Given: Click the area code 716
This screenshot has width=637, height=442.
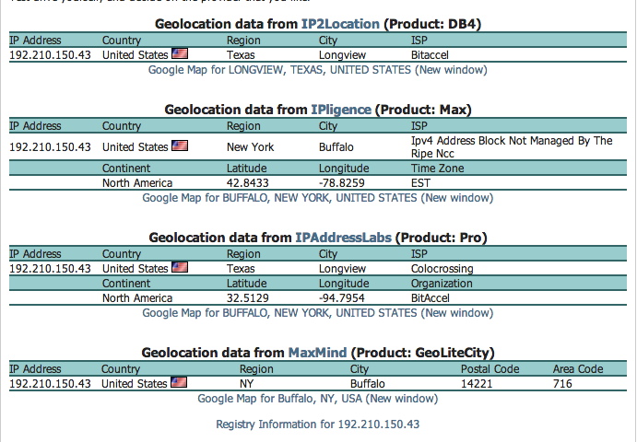Looking at the screenshot, I should coord(562,384).
